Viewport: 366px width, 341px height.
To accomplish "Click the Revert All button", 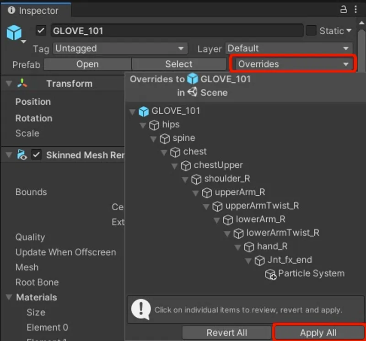I will pos(227,333).
